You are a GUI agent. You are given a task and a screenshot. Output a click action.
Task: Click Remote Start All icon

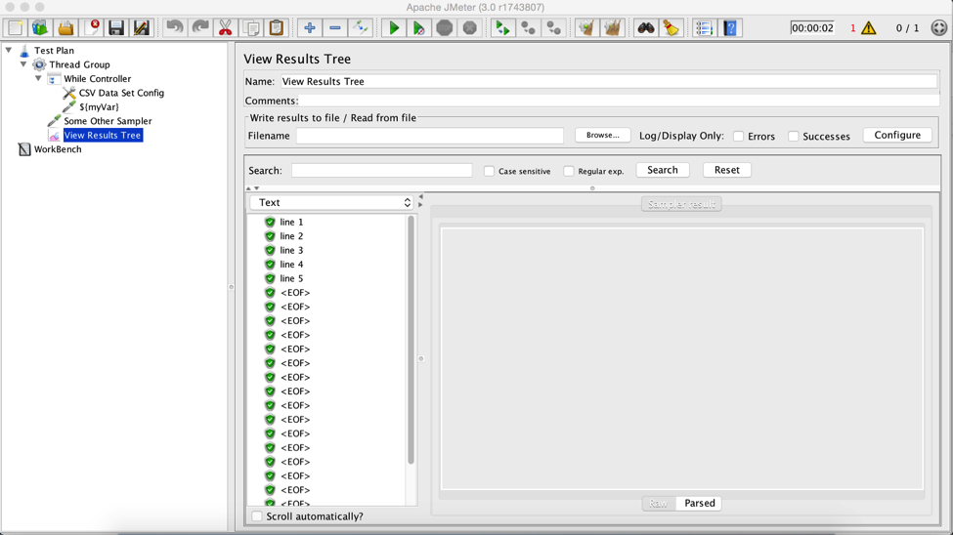(502, 28)
